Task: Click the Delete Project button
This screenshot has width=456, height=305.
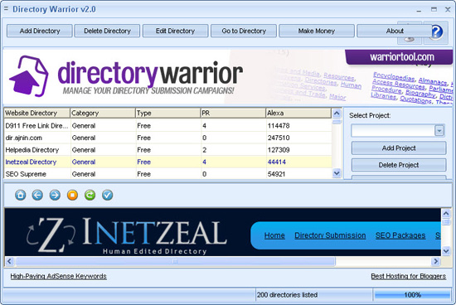Action: click(399, 165)
